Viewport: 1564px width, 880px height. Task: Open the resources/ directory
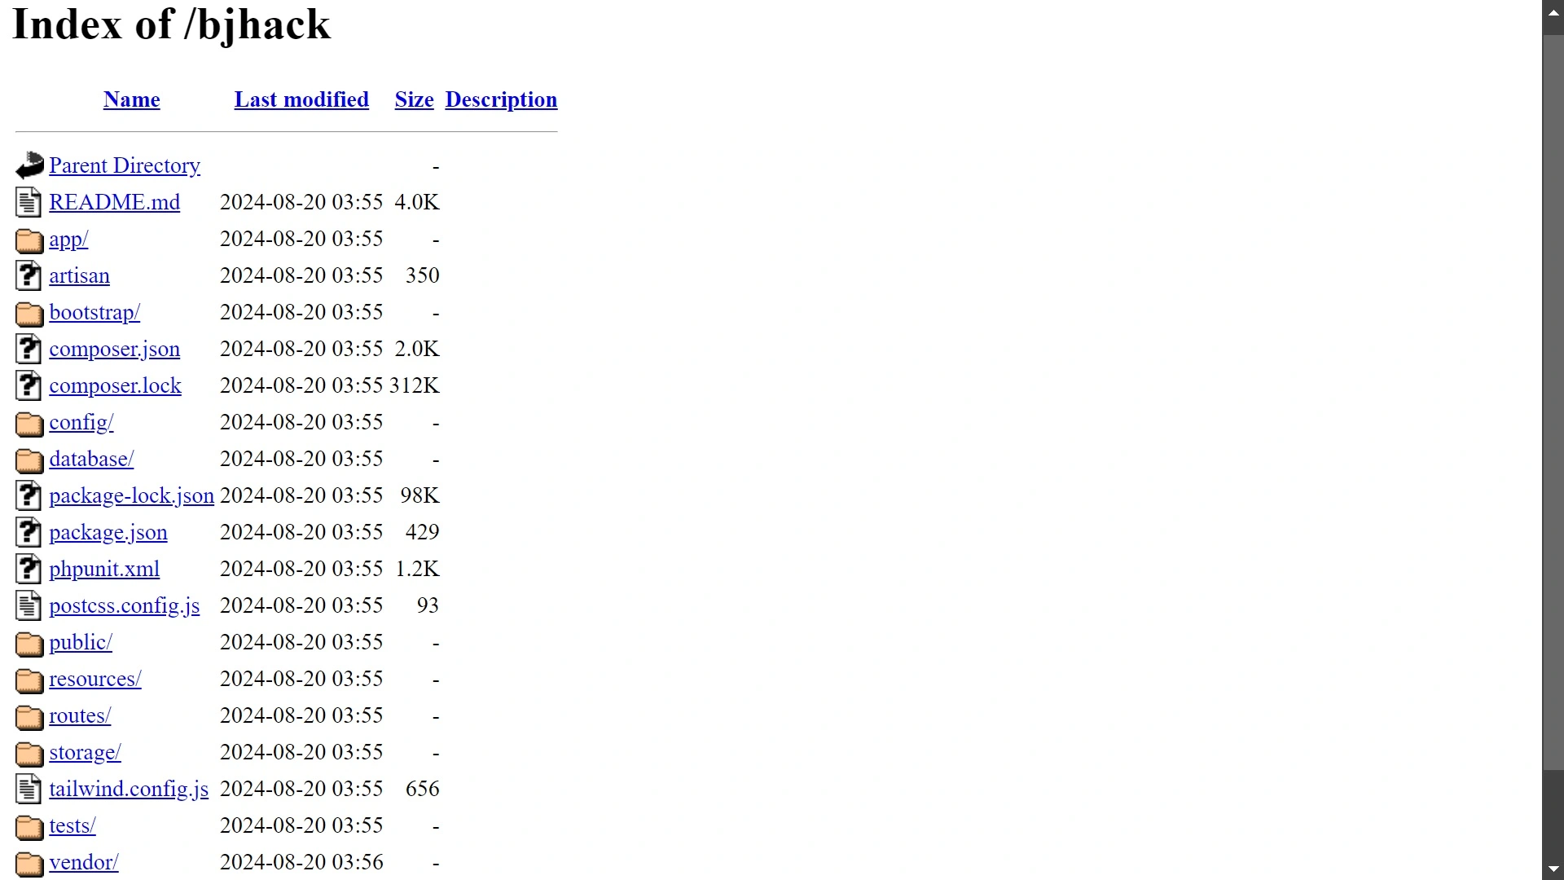click(94, 679)
